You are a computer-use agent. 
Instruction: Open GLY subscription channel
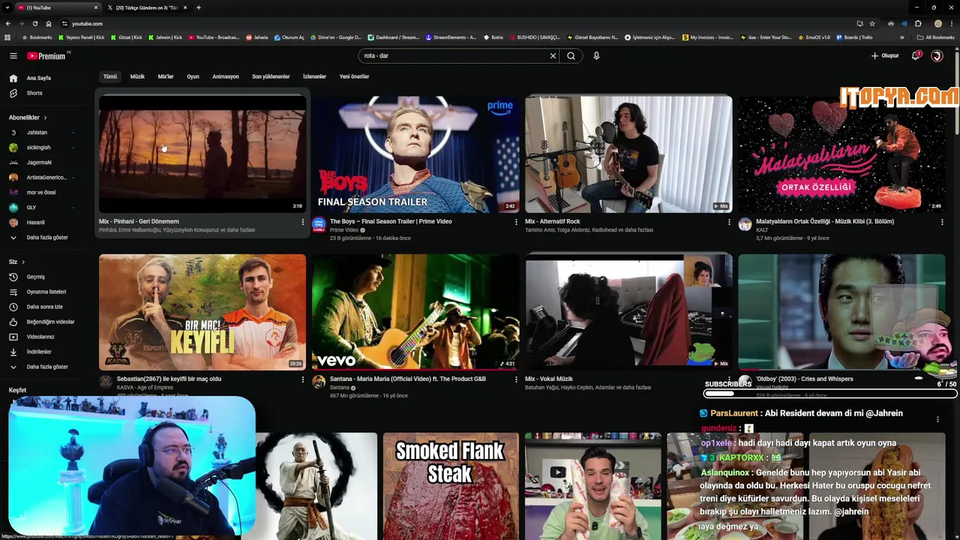tap(31, 208)
